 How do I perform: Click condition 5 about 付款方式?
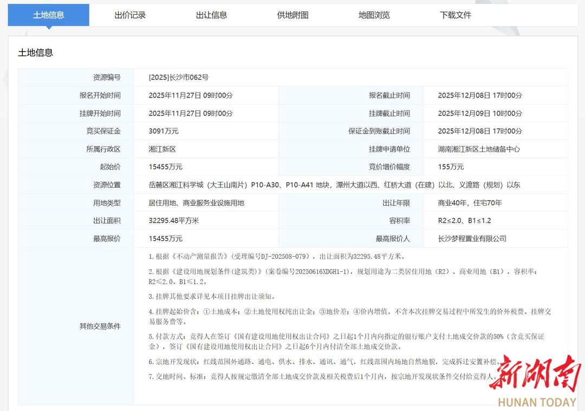pos(347,341)
